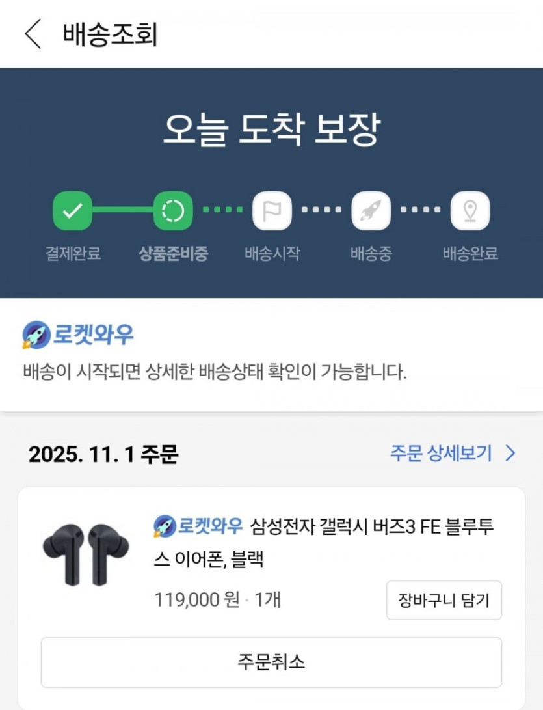Select the 상품준비중 step label
The image size is (543, 710).
(x=173, y=253)
